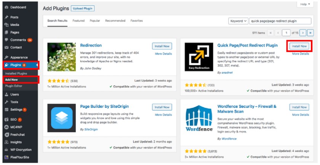Click the Freshchat icon in the sidebar

click(x=6, y=135)
